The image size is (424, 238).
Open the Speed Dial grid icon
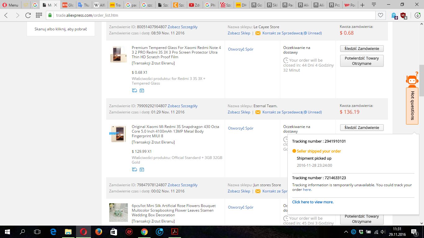[39, 15]
